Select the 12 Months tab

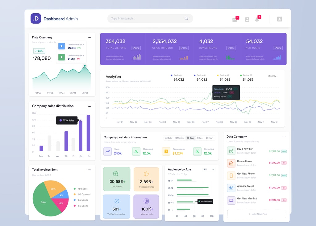179,138
